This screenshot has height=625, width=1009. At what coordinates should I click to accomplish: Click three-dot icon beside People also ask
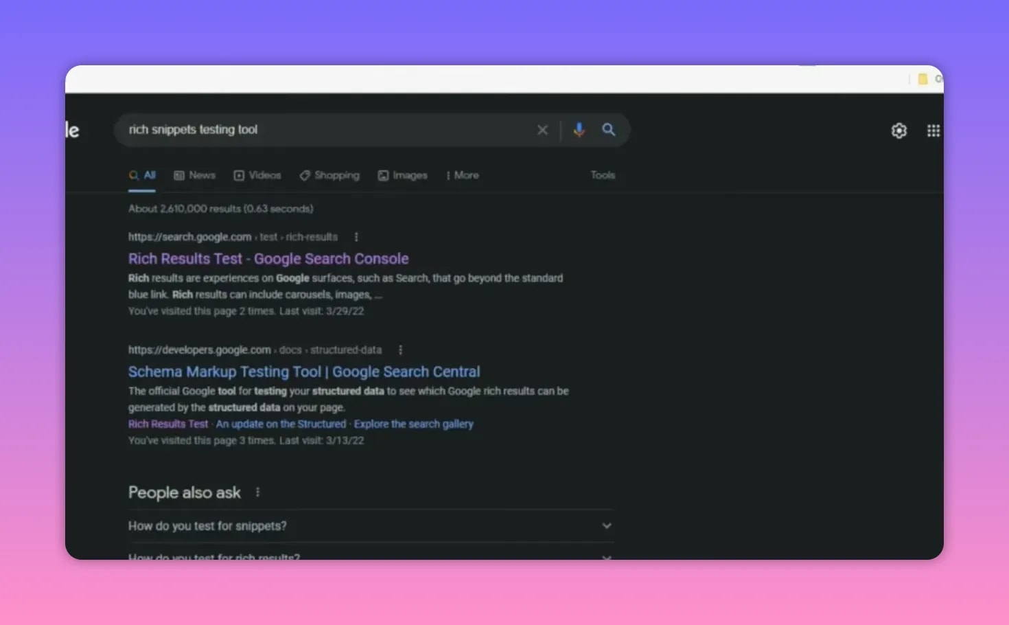(x=257, y=492)
